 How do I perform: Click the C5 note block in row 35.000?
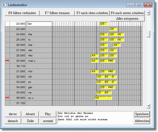coord(100,92)
